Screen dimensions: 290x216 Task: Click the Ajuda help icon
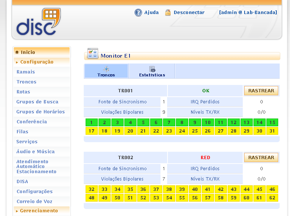click(x=138, y=13)
